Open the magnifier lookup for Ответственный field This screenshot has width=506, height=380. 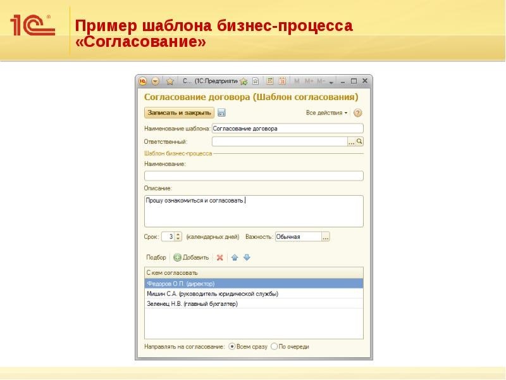pos(360,141)
